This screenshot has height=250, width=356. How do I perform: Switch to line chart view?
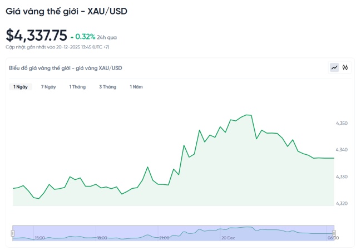point(334,67)
